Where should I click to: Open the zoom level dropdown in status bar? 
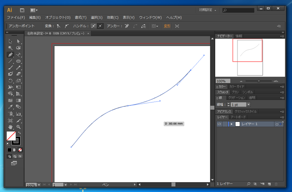point(39,185)
